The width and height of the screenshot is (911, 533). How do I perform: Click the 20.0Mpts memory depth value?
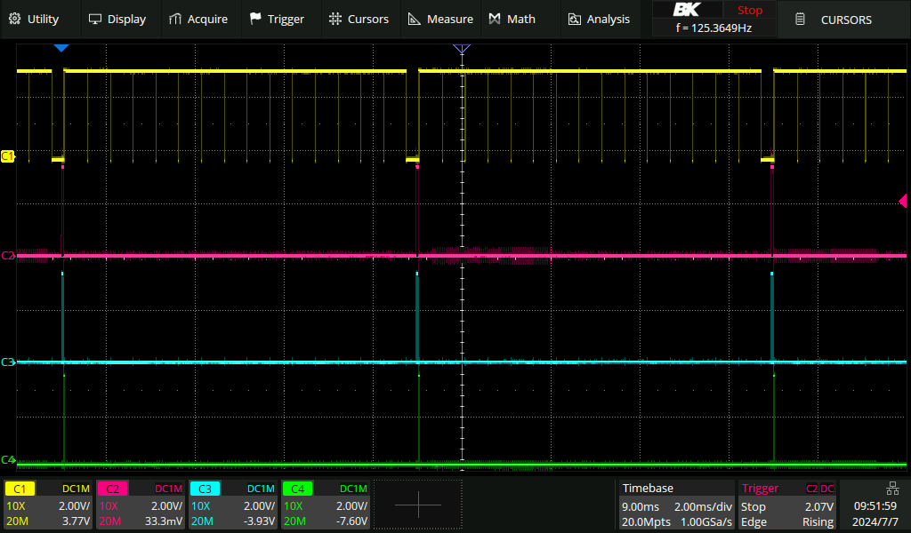[646, 522]
